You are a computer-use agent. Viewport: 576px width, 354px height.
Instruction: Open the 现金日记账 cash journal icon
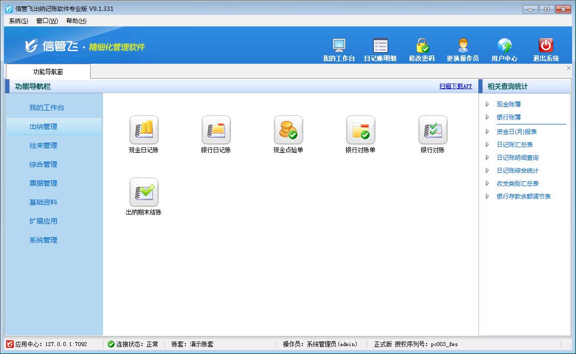(x=144, y=130)
